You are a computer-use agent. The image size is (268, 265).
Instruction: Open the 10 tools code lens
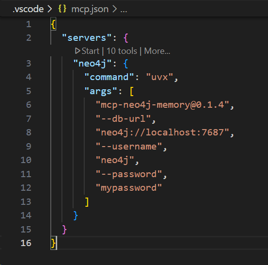[122, 51]
